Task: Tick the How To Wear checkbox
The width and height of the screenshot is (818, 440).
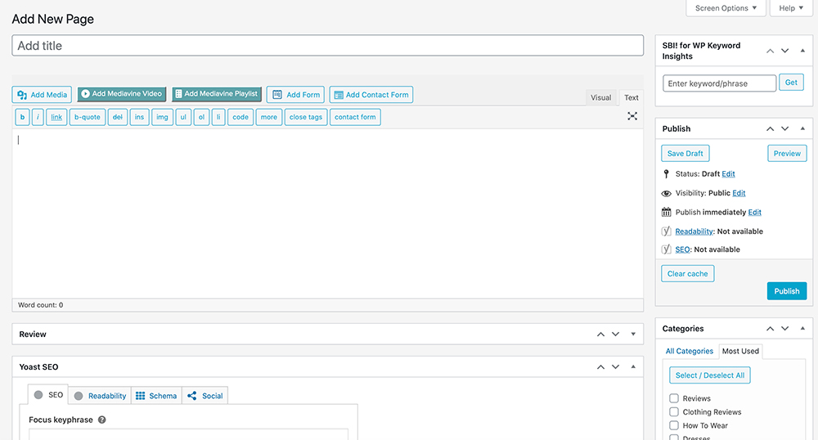Action: 674,425
